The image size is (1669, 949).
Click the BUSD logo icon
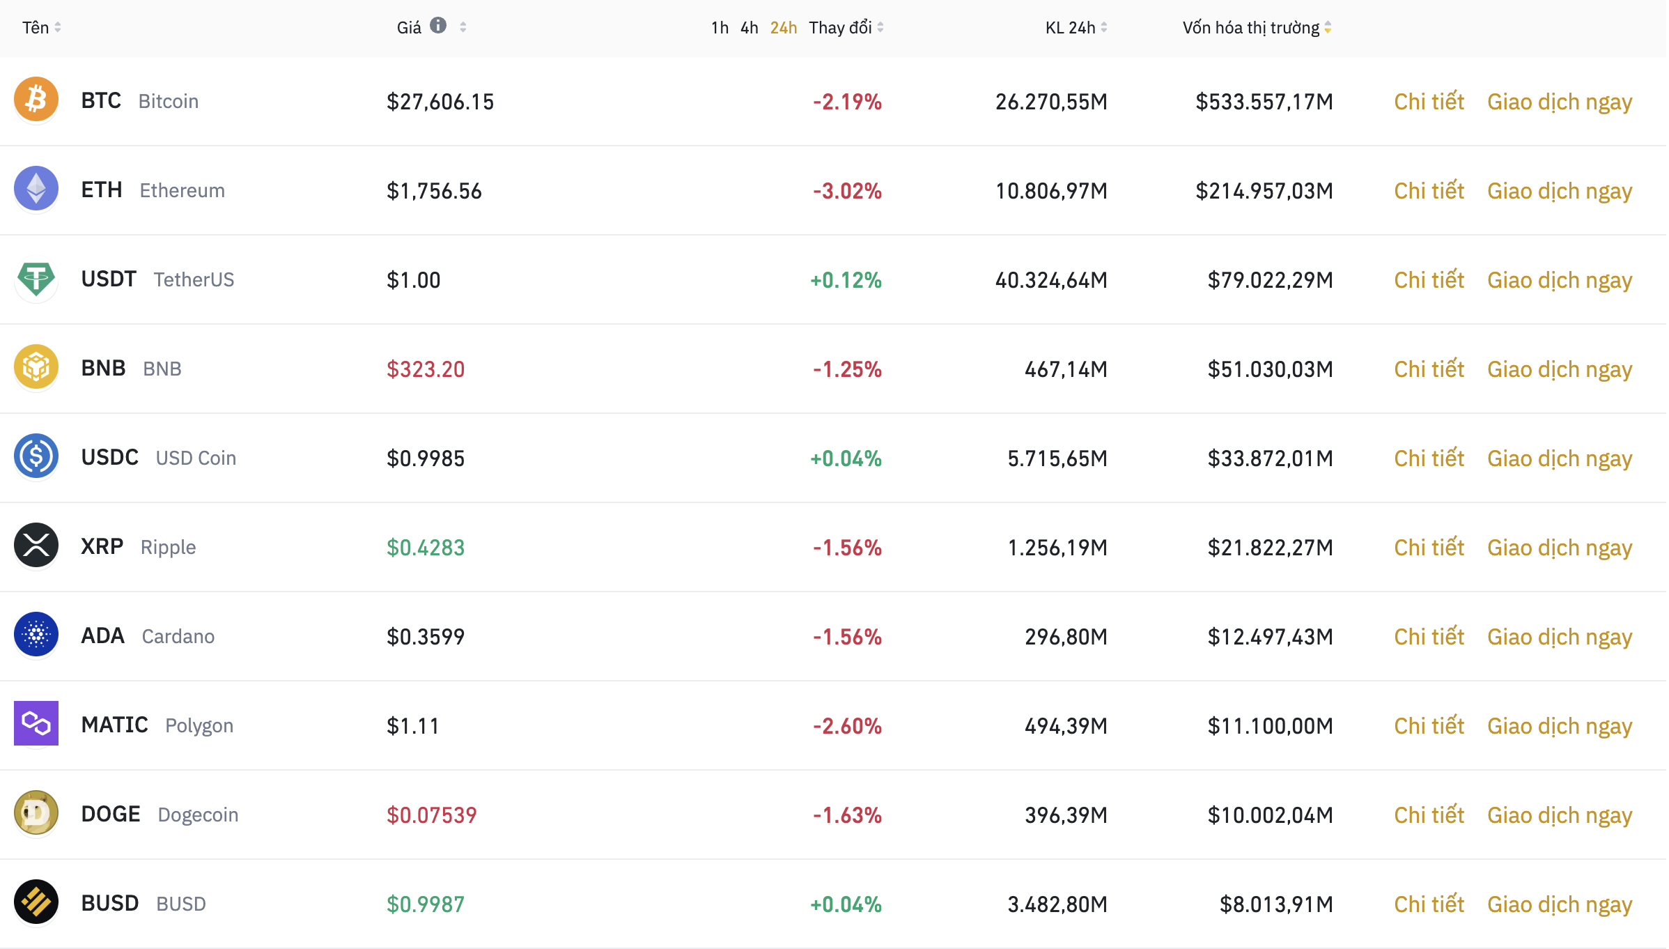click(36, 902)
